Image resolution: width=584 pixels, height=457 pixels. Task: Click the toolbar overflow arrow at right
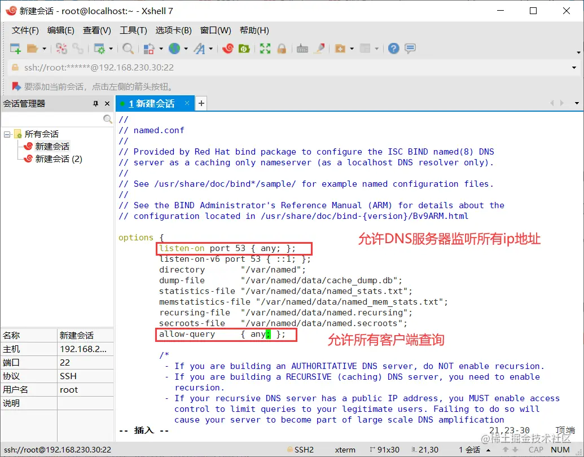click(x=578, y=52)
